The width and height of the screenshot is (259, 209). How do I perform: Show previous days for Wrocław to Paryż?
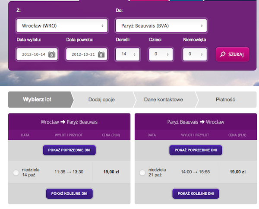click(x=69, y=150)
